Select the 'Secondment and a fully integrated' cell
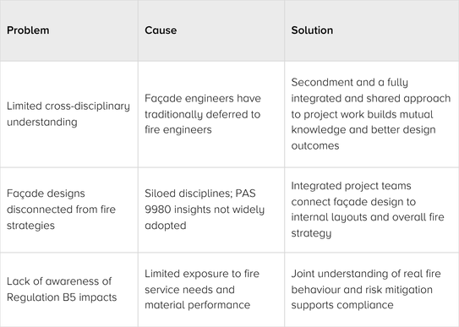 371,114
